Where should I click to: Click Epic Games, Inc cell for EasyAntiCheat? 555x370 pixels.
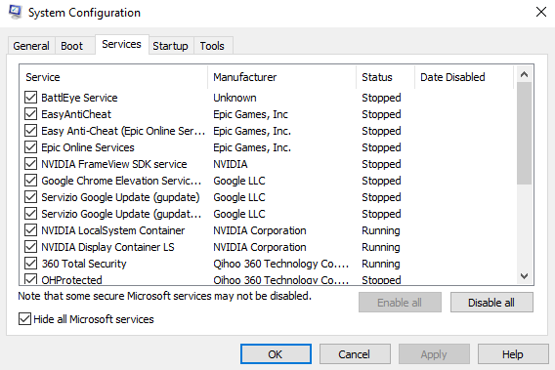(x=250, y=114)
